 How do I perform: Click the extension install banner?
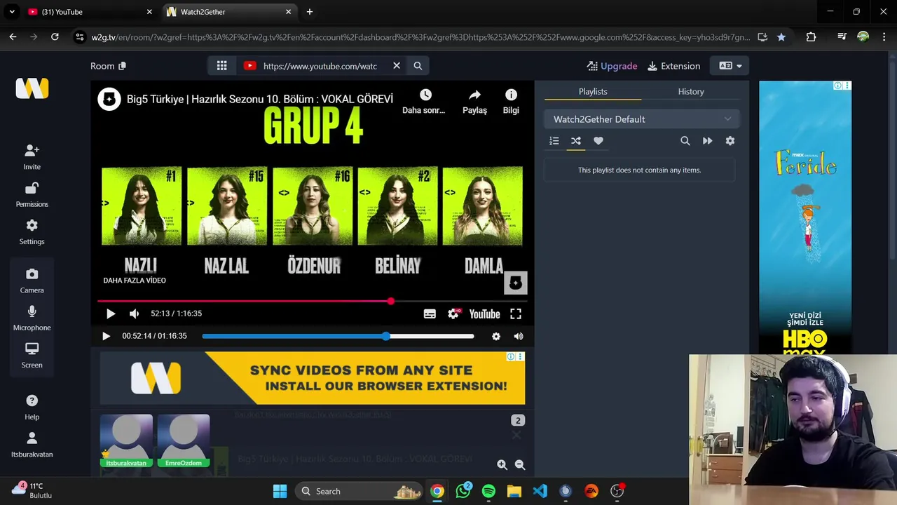[312, 378]
